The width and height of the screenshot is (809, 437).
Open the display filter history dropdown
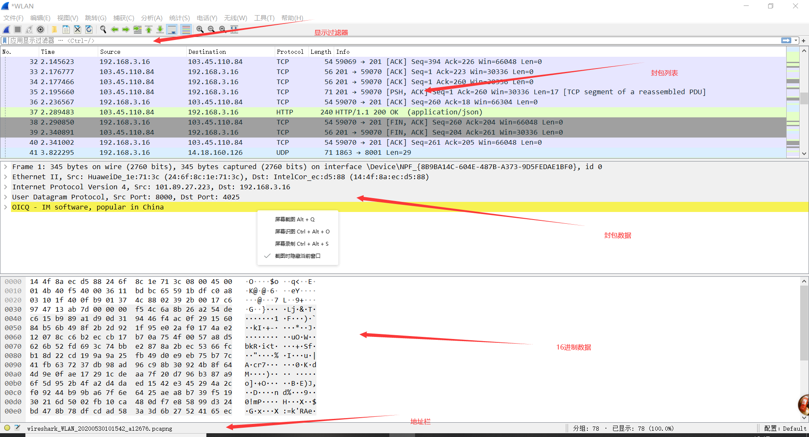[x=796, y=41]
